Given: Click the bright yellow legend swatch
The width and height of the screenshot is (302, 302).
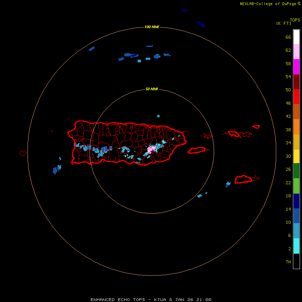Looking at the screenshot, I should [296, 156].
